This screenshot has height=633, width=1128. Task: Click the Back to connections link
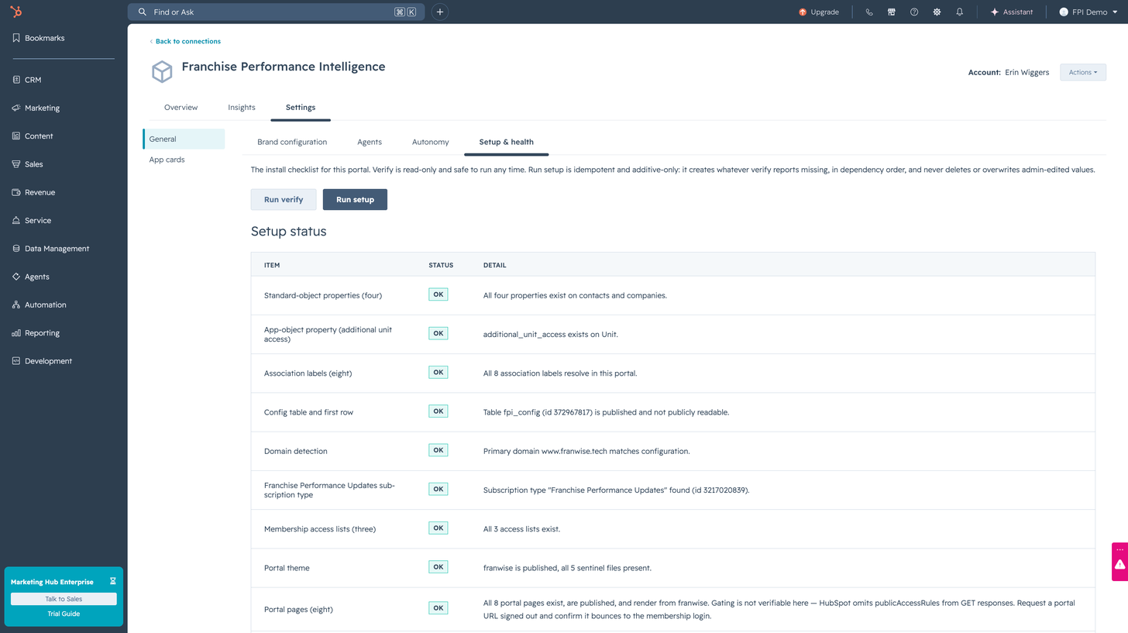click(185, 41)
